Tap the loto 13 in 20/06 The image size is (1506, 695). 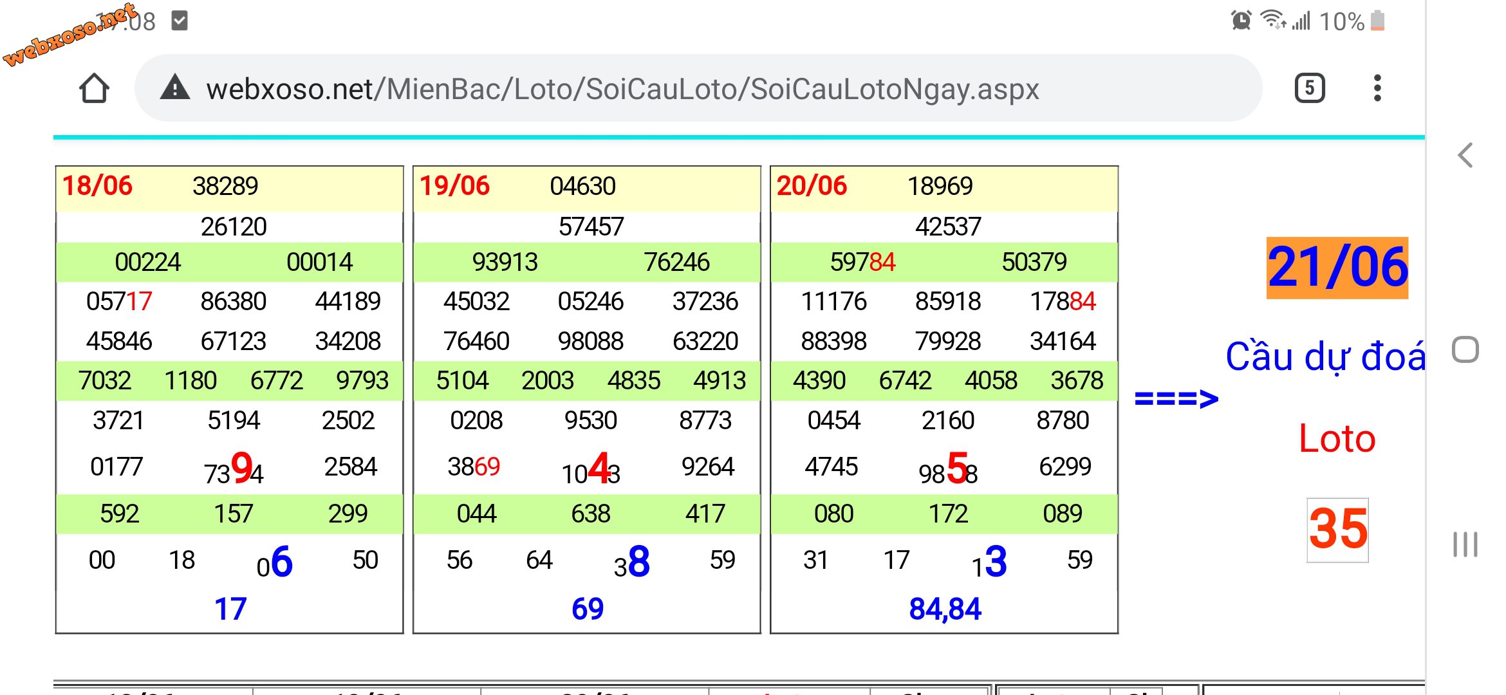point(989,562)
